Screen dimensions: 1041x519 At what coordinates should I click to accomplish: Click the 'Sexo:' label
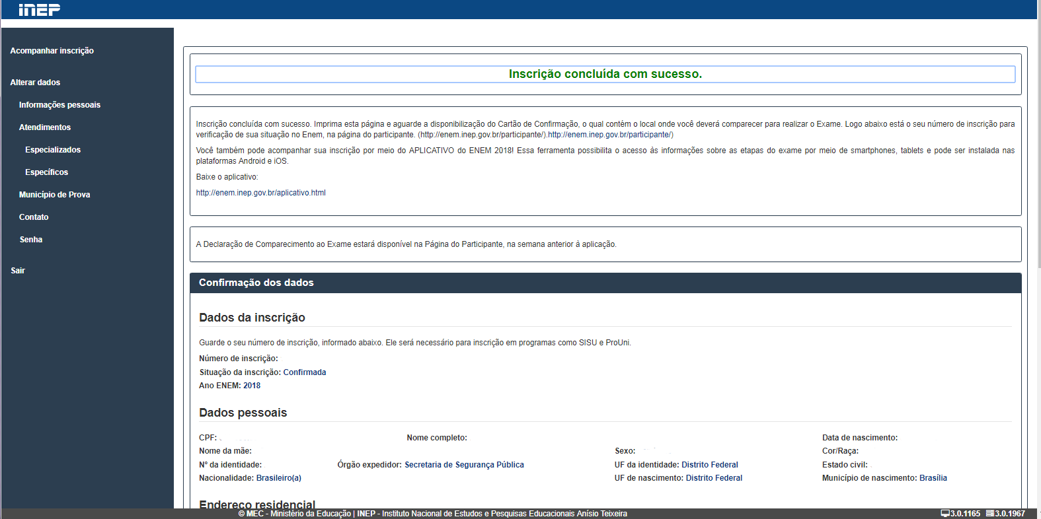pyautogui.click(x=625, y=451)
